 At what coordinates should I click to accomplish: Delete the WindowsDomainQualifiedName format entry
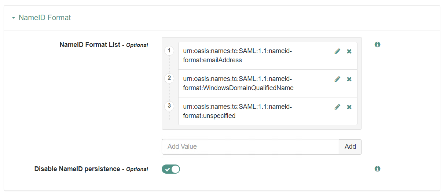pos(349,79)
